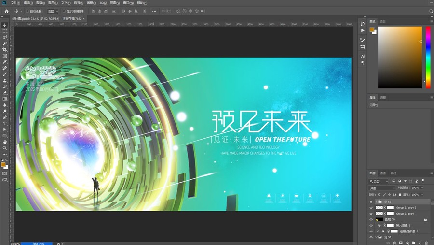Toggle layer filtering on/off switch
This screenshot has height=245, width=434.
423,181
